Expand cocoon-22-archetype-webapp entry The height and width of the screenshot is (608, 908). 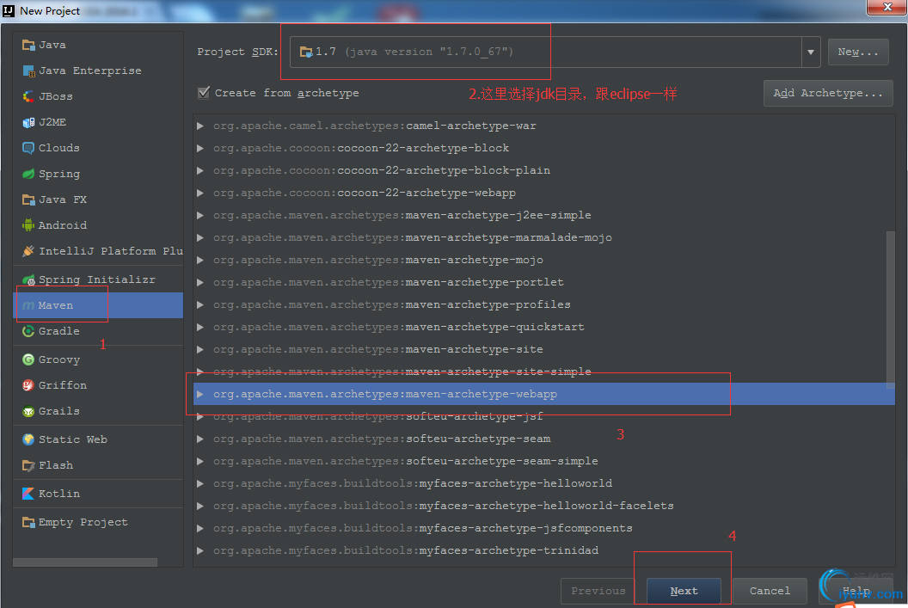(200, 193)
